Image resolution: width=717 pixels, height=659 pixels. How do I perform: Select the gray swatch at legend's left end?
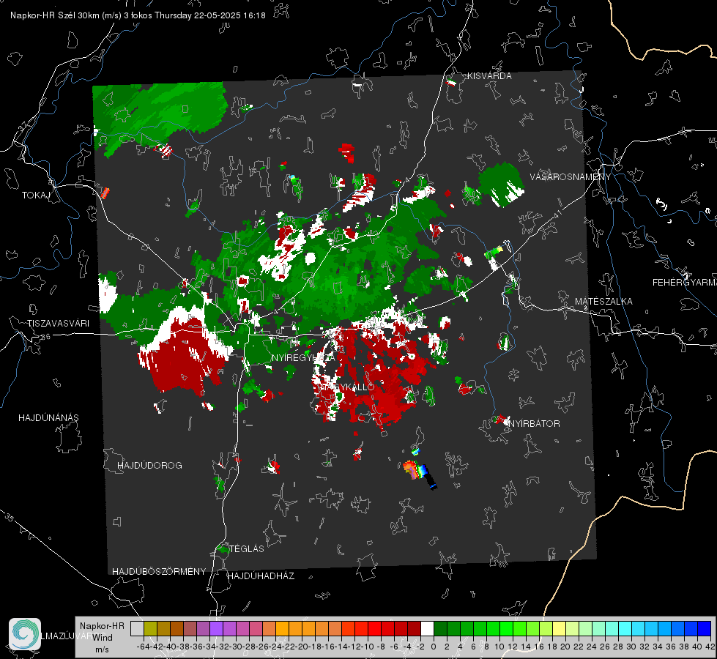(x=137, y=628)
